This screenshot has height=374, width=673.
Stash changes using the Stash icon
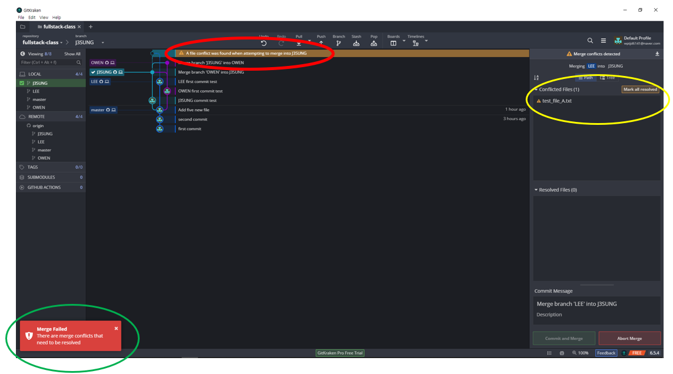357,43
